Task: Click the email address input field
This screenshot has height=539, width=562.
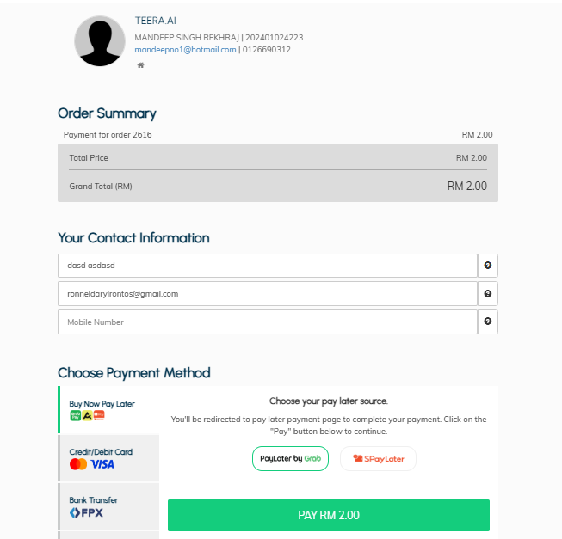Action: click(x=267, y=294)
